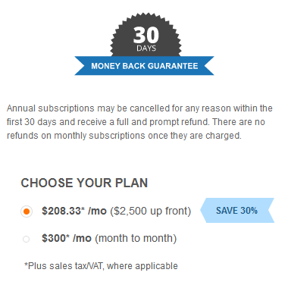291x282 pixels.
Task: Click the "refunds on monthly subscriptions" line
Action: coord(76,136)
